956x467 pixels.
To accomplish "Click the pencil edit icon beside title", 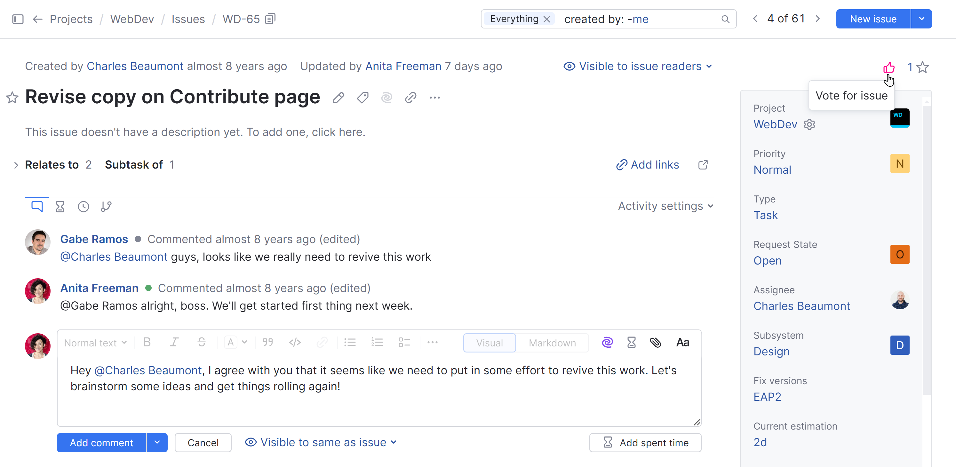I will tap(339, 98).
